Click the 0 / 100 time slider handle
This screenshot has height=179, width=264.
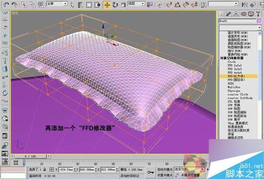point(30,156)
